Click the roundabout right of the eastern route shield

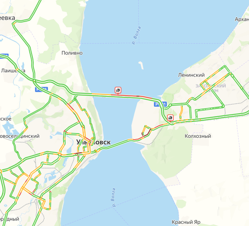[x=170, y=105]
